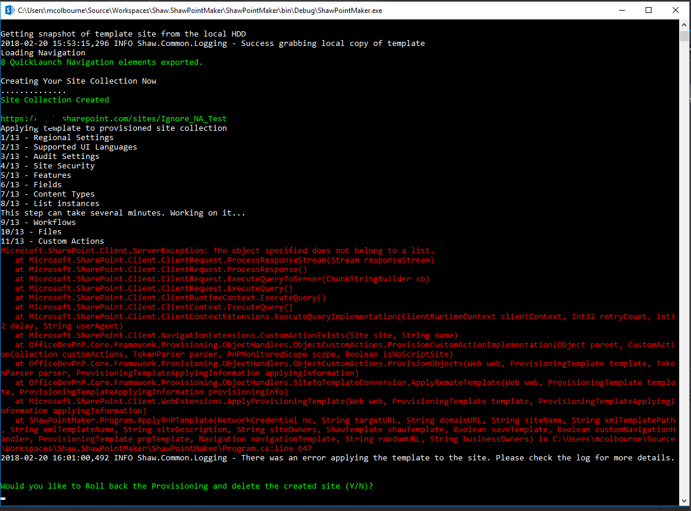Viewport: 691px width, 511px height.
Task: Click the 'Roll back the Provisioning' (Y/N) prompt
Action: pos(187,486)
